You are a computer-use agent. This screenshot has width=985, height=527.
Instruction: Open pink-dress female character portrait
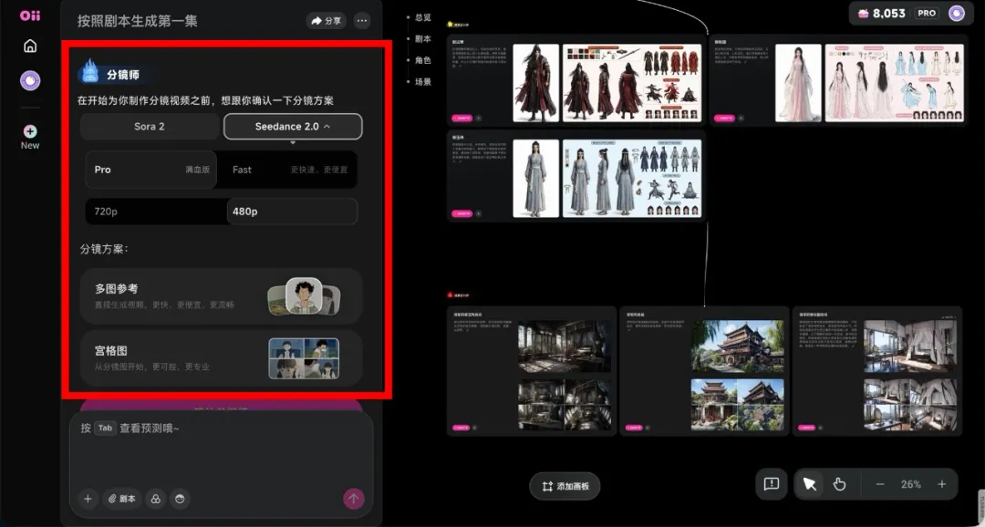[798, 82]
